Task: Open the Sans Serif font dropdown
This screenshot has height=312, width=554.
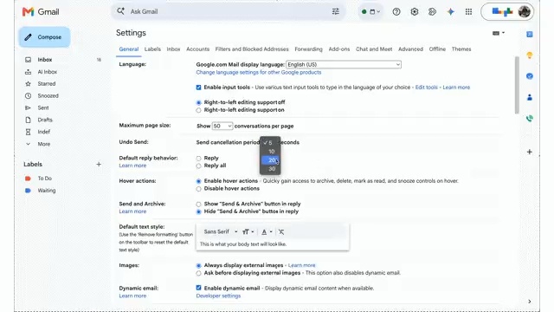Action: coord(221,231)
